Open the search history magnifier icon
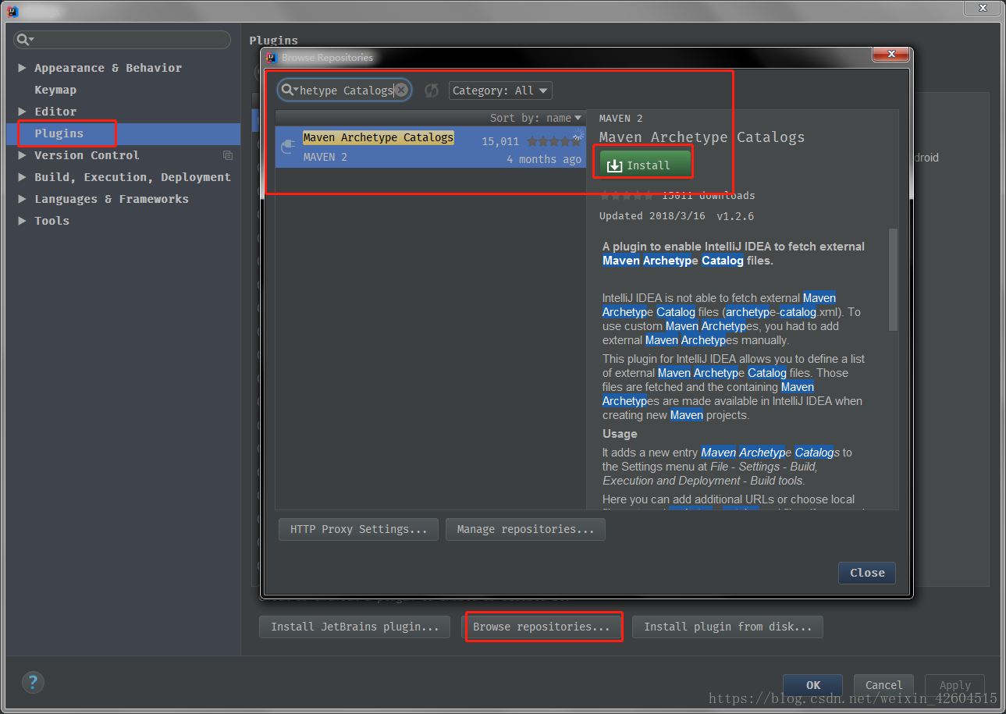 click(x=290, y=91)
